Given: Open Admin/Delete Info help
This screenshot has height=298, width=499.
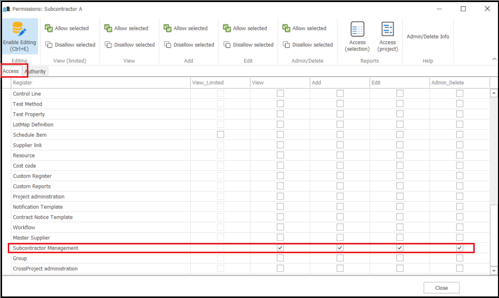Looking at the screenshot, I should click(428, 37).
